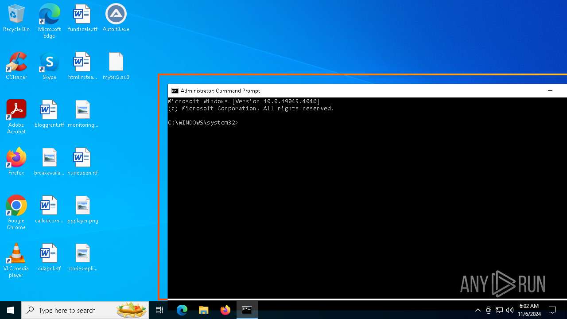Screen dimensions: 567x319
Task: Open the Skype desktop shortcut
Action: (x=49, y=66)
